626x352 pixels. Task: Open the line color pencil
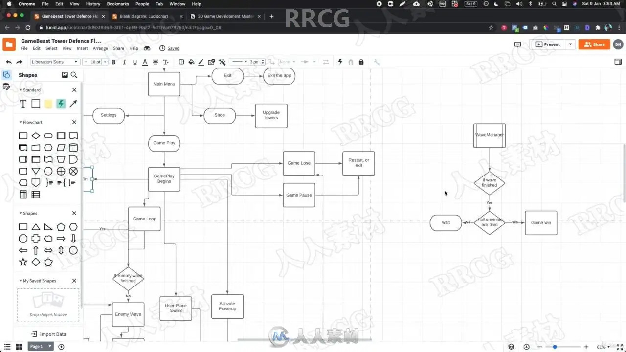(x=201, y=62)
